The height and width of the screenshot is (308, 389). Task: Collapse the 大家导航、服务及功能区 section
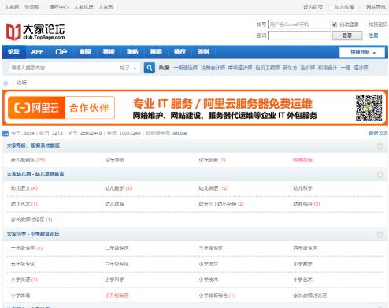(x=380, y=146)
